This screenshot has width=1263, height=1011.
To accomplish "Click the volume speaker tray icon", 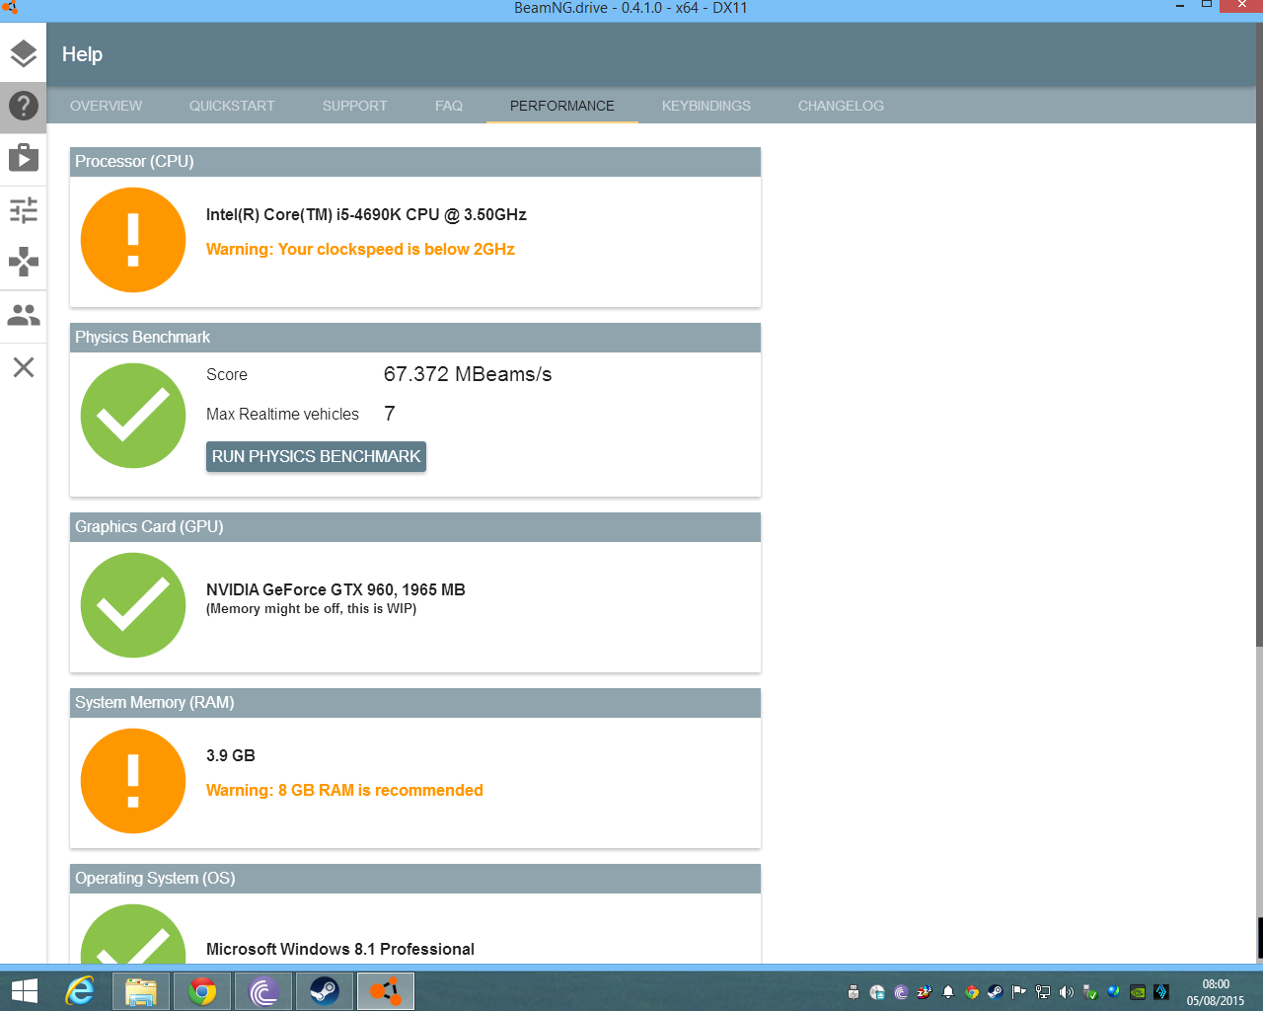I will [1067, 992].
